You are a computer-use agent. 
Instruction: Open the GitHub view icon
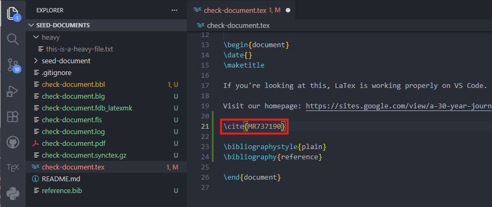(13, 143)
